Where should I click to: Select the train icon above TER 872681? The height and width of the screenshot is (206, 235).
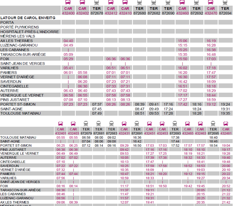99,124
